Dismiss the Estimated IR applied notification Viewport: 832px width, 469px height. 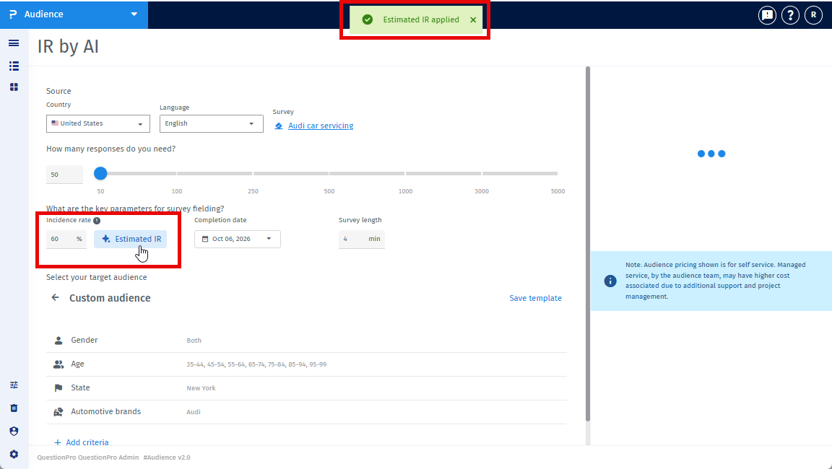click(473, 19)
